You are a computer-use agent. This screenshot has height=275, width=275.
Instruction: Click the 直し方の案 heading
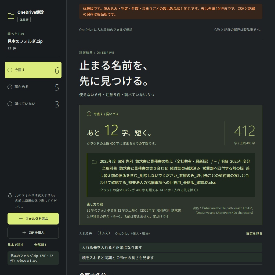pyautogui.click(x=95, y=204)
